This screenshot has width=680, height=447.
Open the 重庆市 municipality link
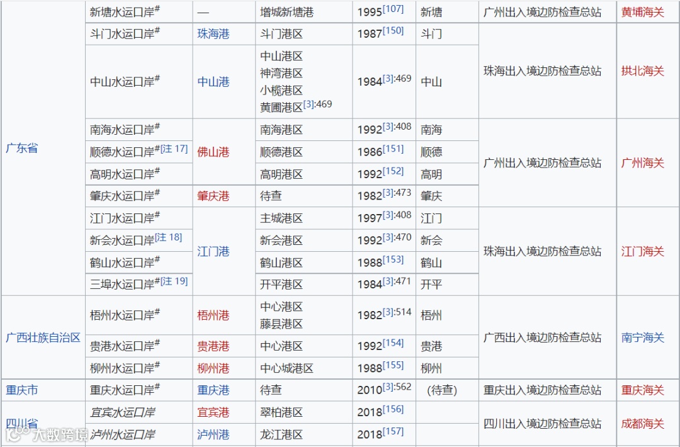coord(22,390)
